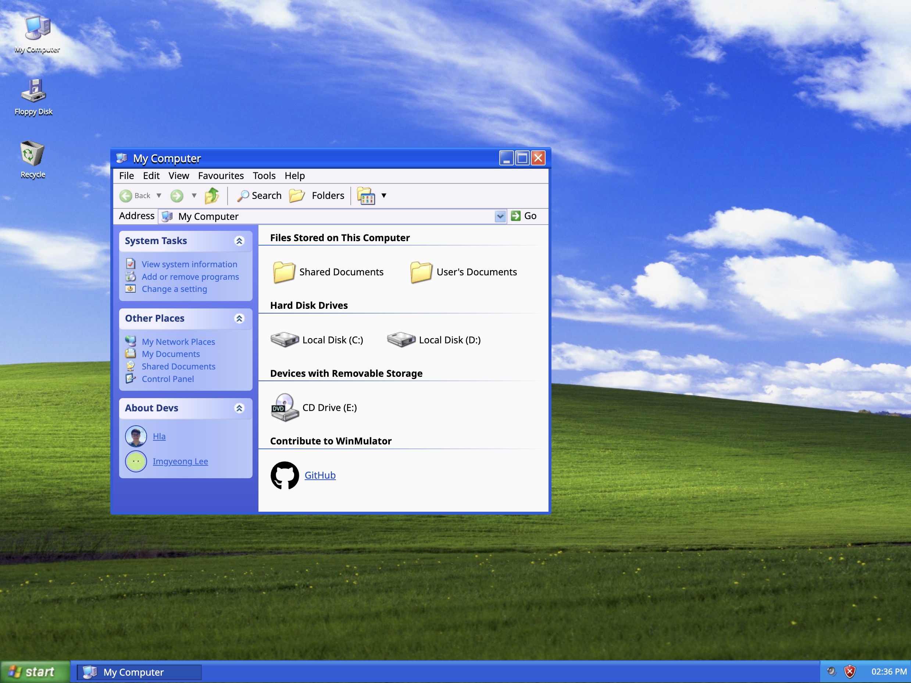Click the My Computer title bar icon
This screenshot has width=911, height=683.
122,158
